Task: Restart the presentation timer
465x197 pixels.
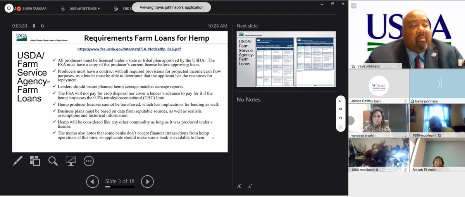Action: [x=42, y=26]
